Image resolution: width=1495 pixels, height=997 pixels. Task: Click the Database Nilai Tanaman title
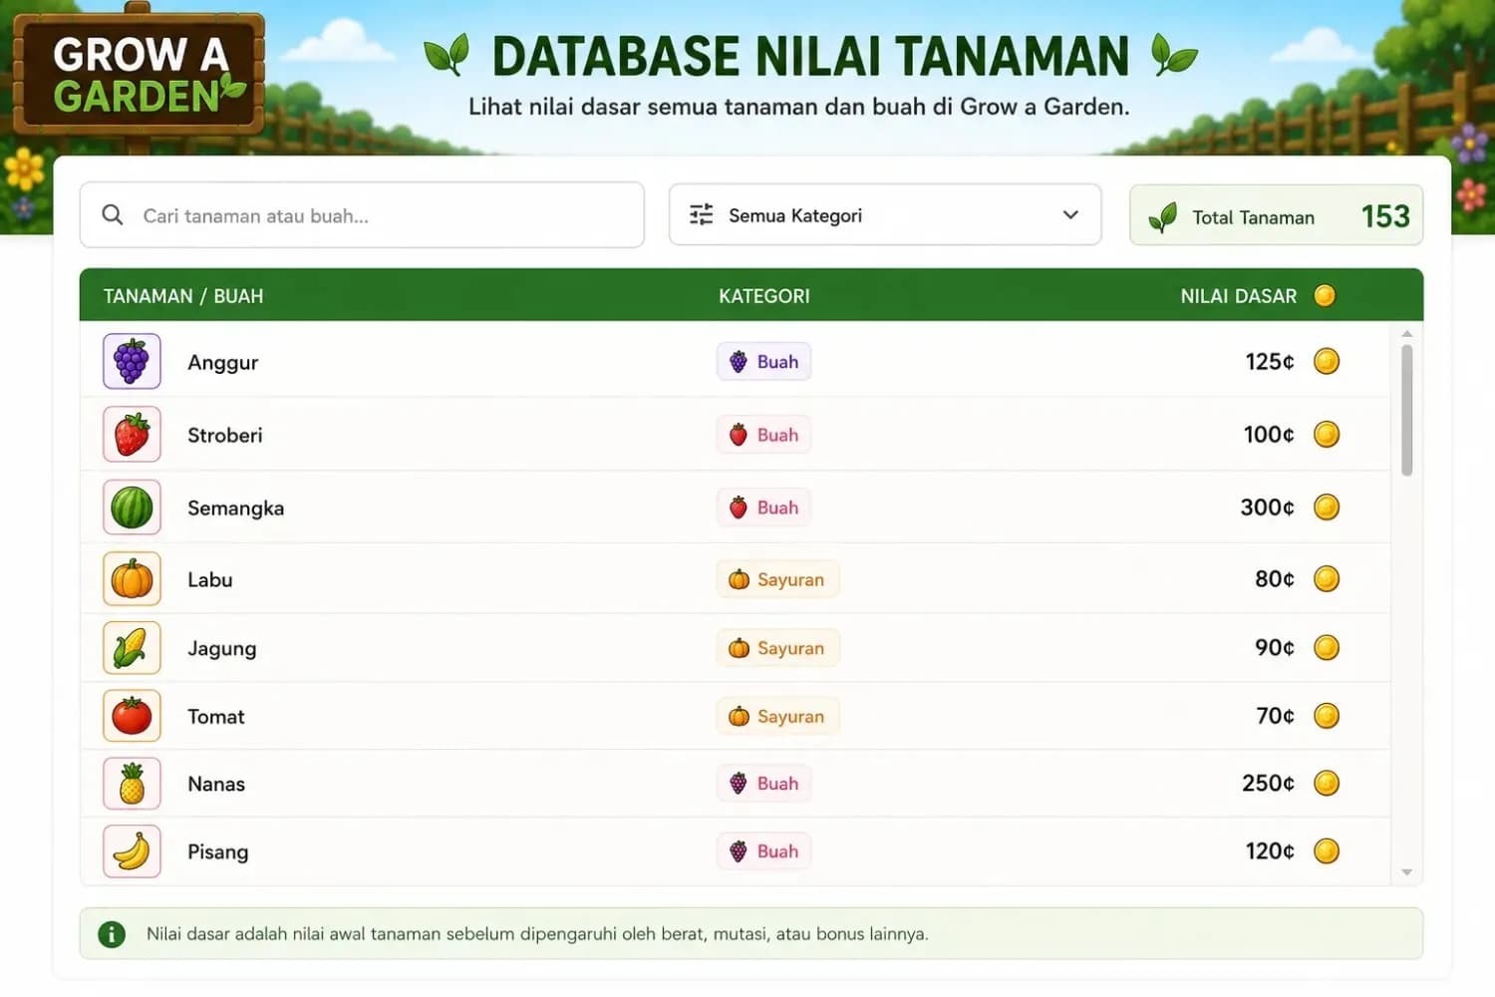coord(810,56)
